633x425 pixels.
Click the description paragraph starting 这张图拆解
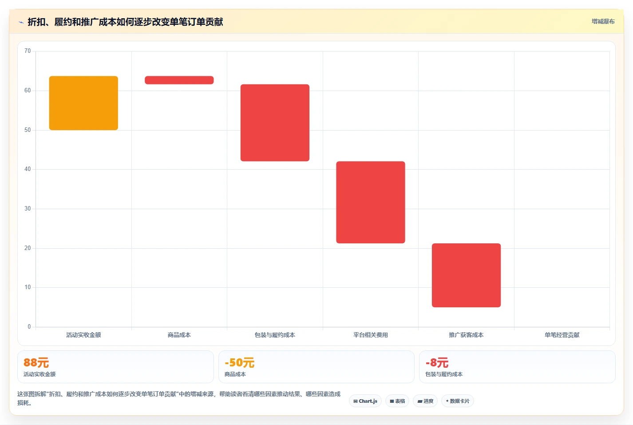point(179,398)
